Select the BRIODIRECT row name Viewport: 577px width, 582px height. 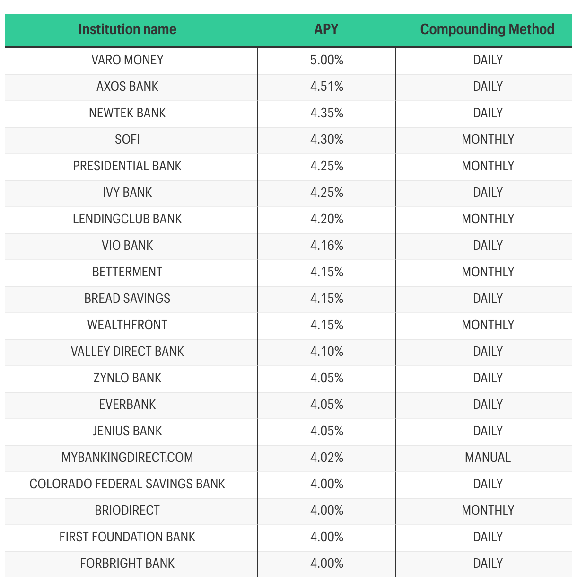coord(127,511)
